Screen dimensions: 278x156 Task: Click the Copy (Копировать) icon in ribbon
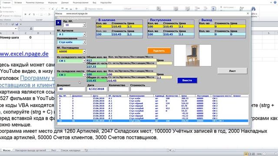pos(1,12)
